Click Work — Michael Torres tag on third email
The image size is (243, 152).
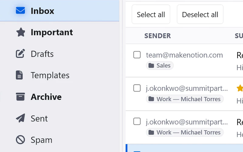(x=185, y=132)
